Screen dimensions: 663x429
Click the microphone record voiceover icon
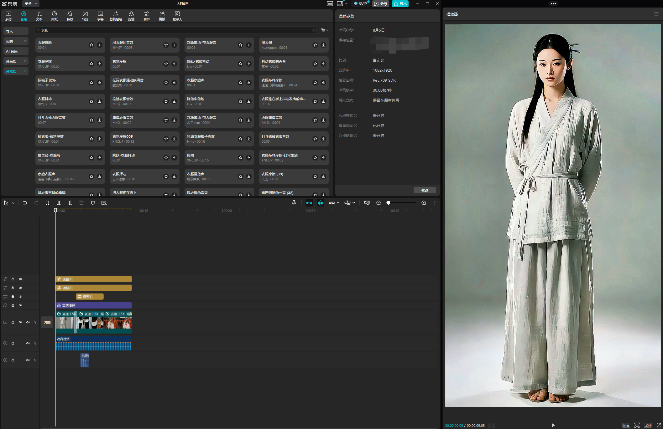(x=294, y=203)
